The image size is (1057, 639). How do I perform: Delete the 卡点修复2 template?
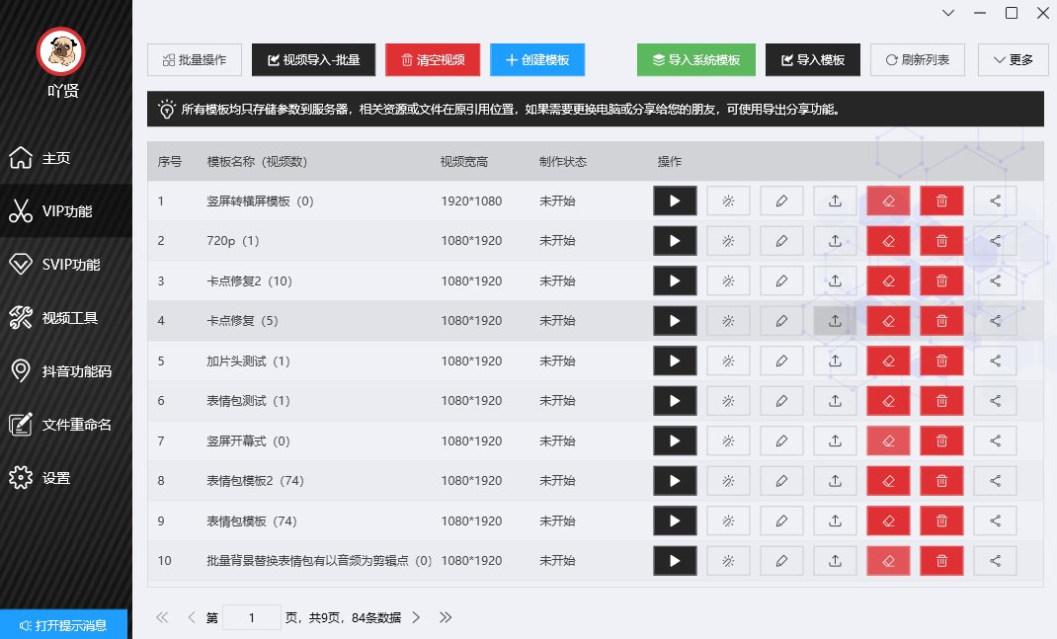941,281
